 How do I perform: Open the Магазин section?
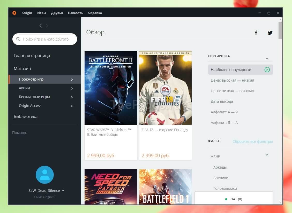[22, 68]
